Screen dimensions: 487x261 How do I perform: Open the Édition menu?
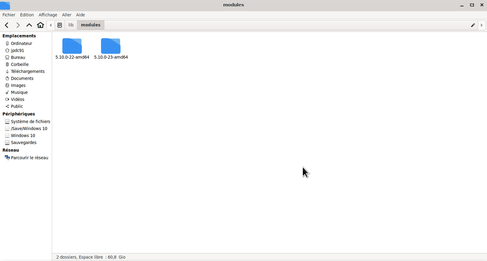[27, 15]
